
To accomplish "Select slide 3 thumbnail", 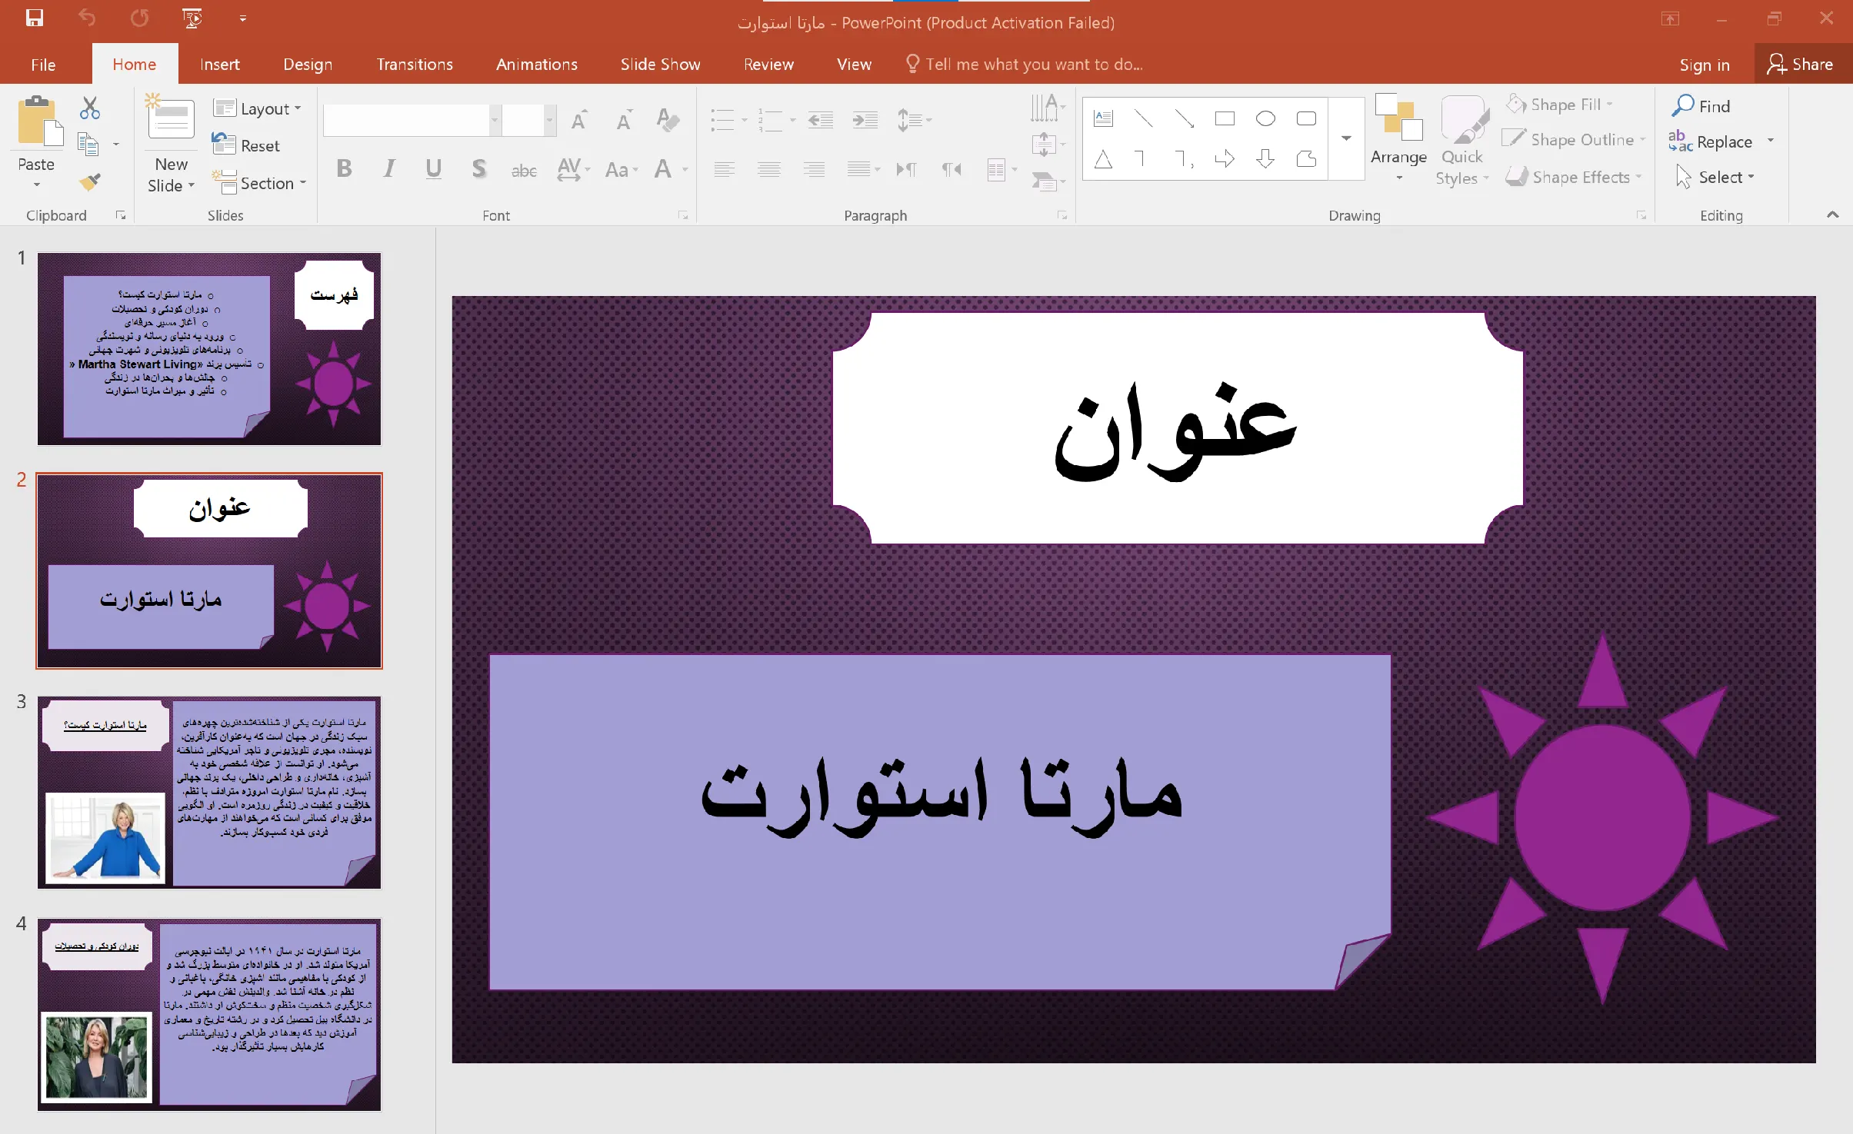I will tap(209, 793).
